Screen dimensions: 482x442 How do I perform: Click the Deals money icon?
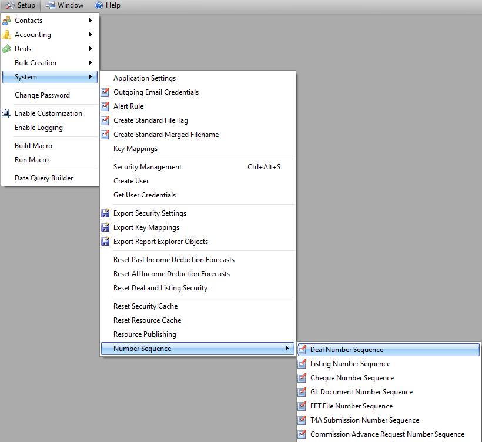point(7,49)
